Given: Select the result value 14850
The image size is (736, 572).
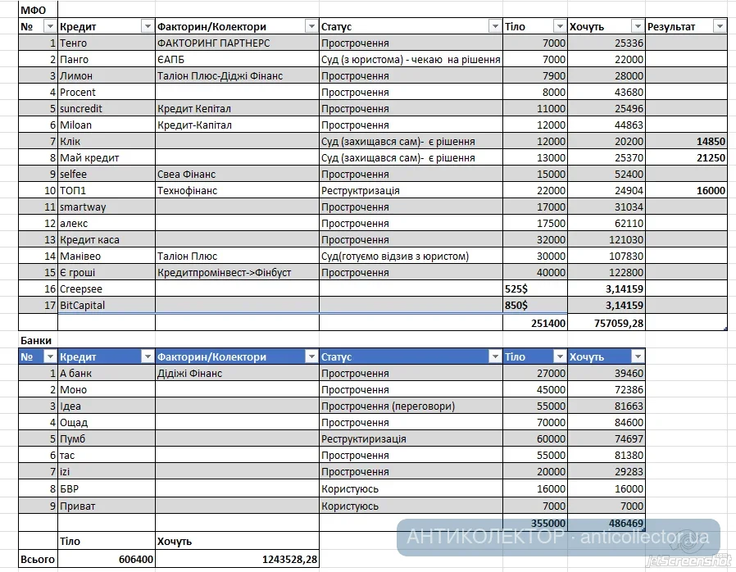Looking at the screenshot, I should pyautogui.click(x=686, y=141).
